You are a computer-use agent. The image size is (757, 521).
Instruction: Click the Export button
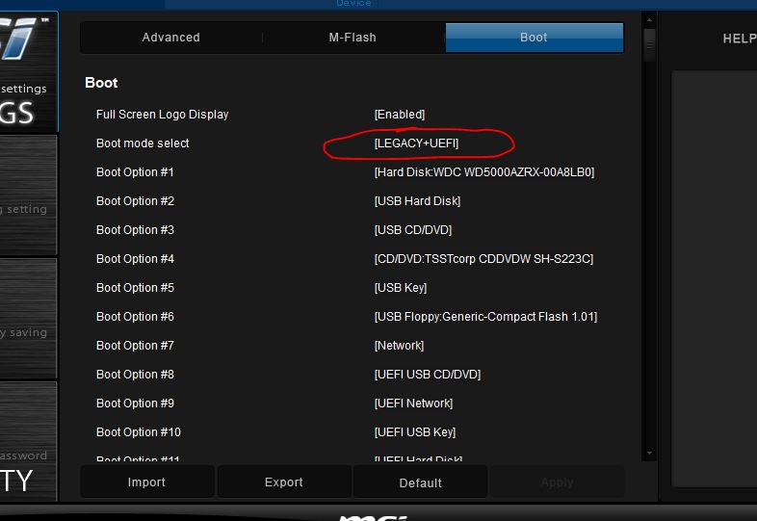click(284, 482)
